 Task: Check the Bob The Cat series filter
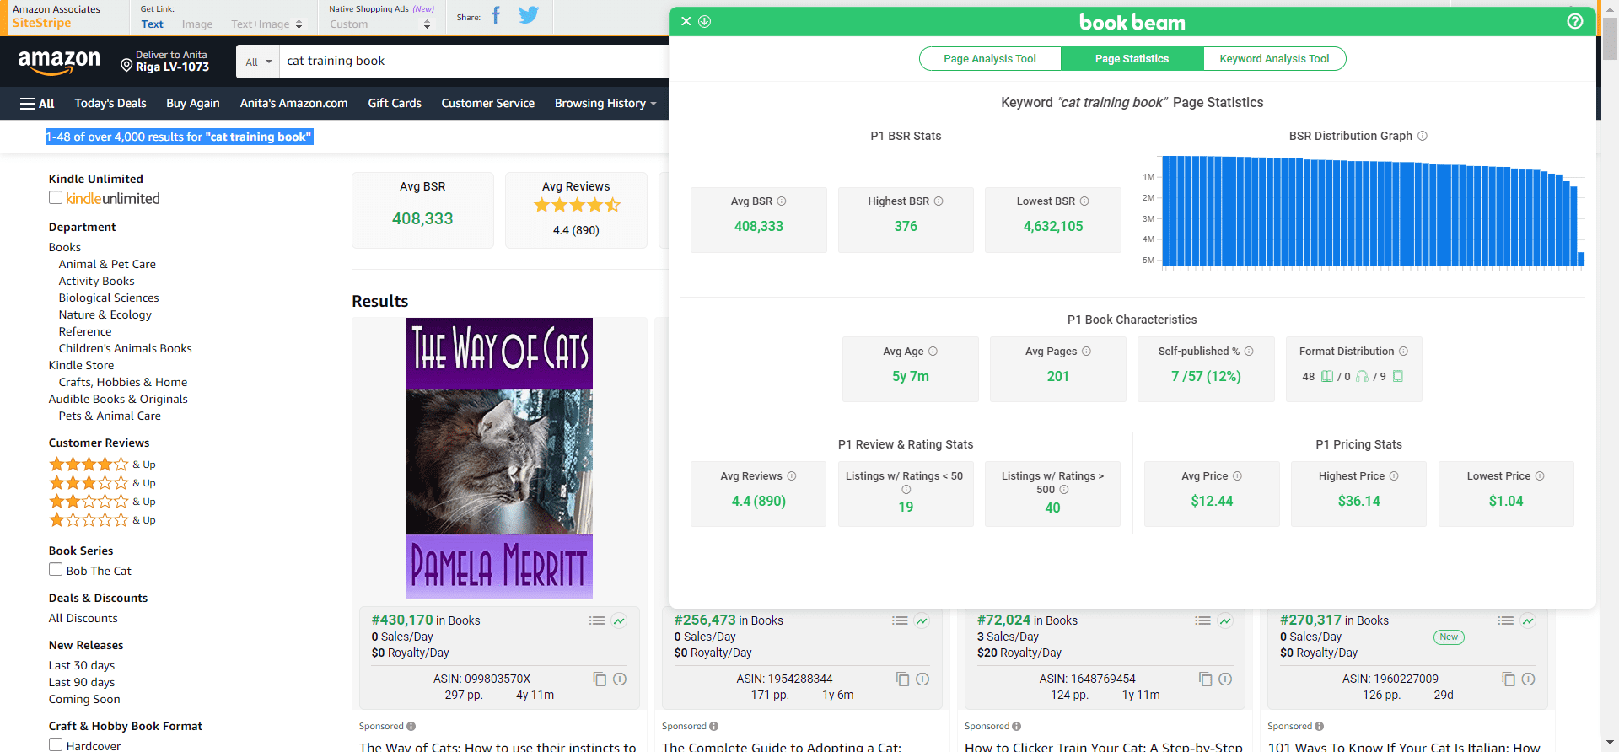click(x=56, y=570)
